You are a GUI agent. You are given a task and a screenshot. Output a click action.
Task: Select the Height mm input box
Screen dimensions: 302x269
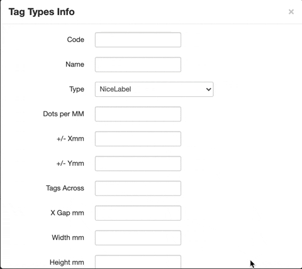[x=138, y=261]
